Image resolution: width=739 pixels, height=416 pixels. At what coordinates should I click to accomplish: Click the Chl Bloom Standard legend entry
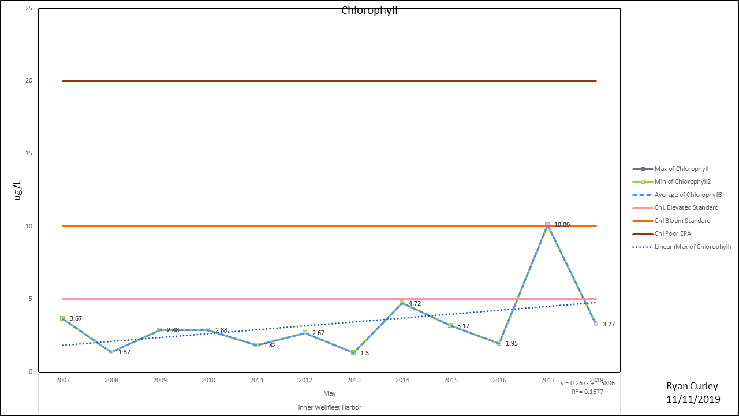(x=681, y=221)
